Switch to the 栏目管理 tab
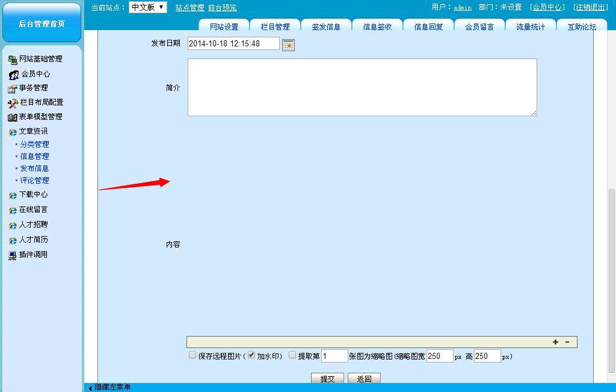The width and height of the screenshot is (616, 392). coord(275,26)
